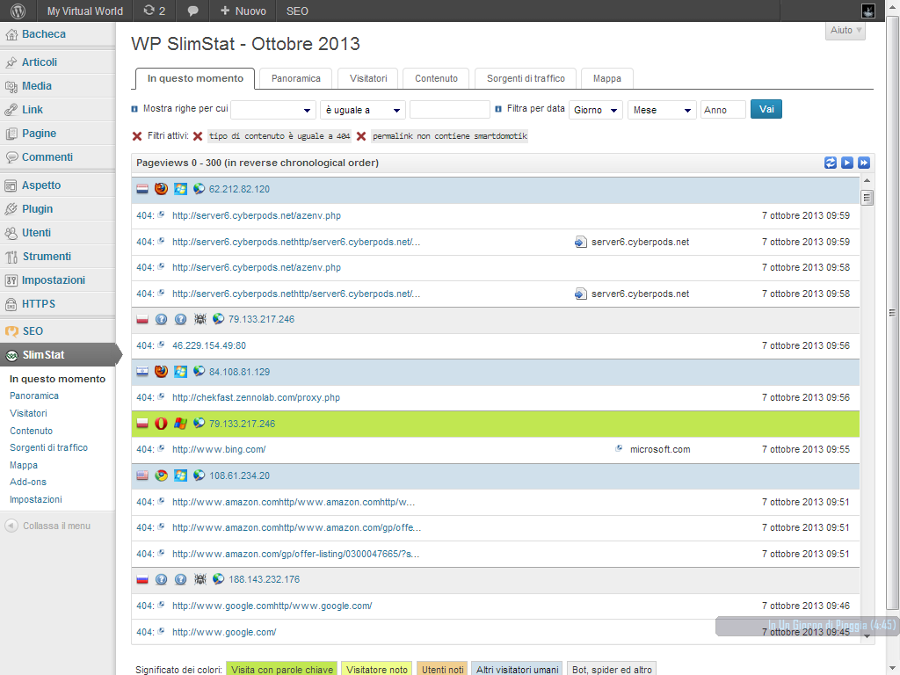Open Articoli in the sidebar
This screenshot has width=900, height=675.
pos(39,62)
